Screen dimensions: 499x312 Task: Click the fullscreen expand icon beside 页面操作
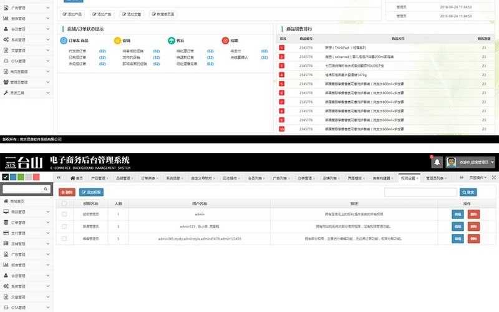(493, 178)
